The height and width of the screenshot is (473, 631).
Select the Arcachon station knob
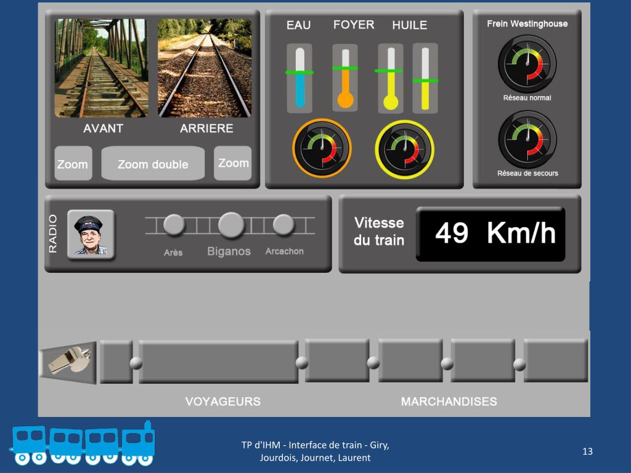pyautogui.click(x=283, y=224)
